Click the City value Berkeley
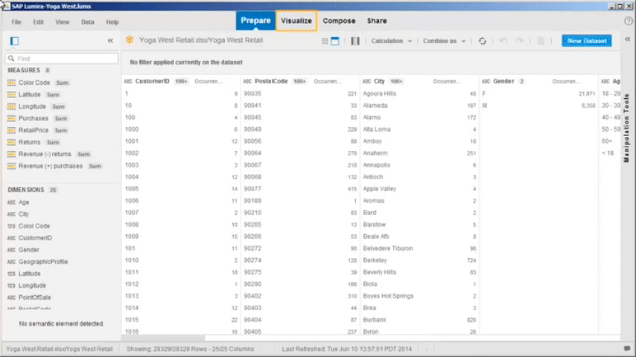 pyautogui.click(x=375, y=260)
